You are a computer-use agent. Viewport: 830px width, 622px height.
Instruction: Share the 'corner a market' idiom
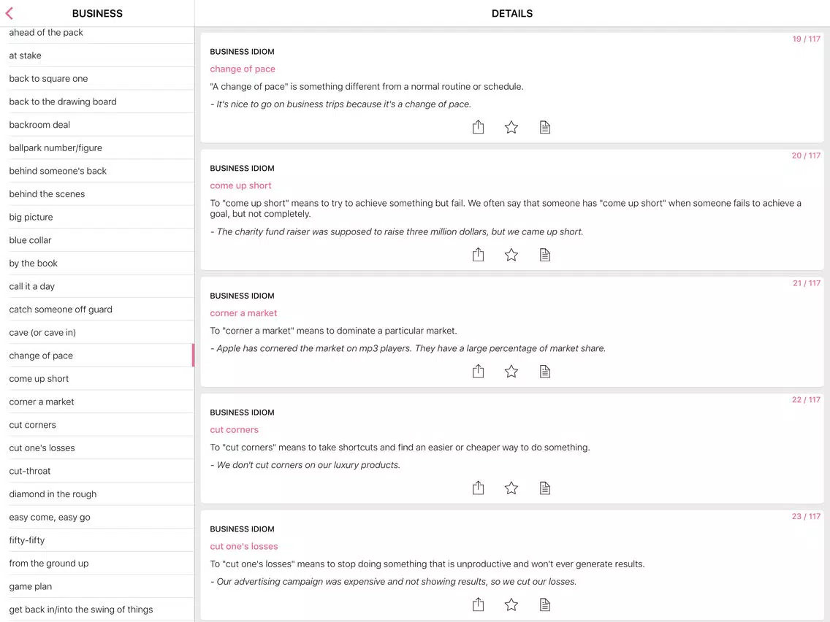click(478, 372)
